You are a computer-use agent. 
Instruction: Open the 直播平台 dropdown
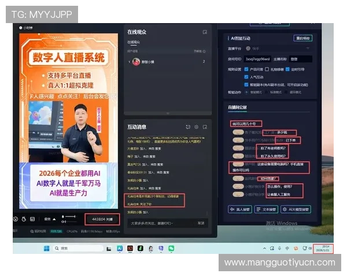coord(279,48)
